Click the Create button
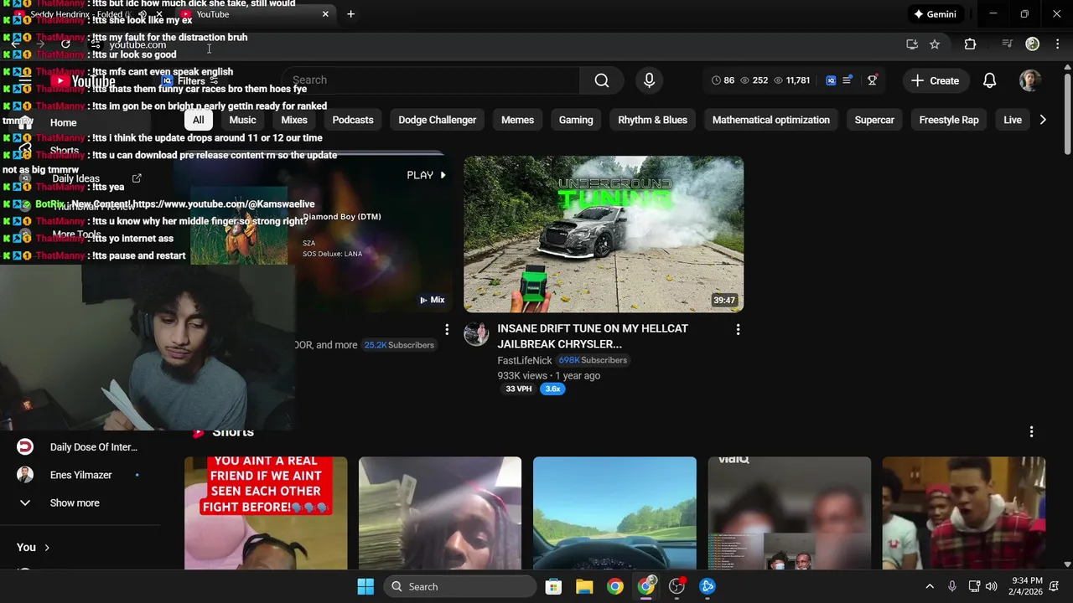1073x603 pixels. tap(935, 80)
